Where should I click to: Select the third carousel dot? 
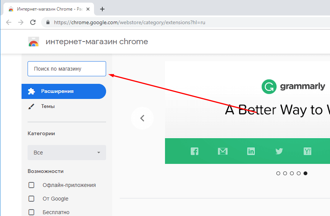pos(292,173)
